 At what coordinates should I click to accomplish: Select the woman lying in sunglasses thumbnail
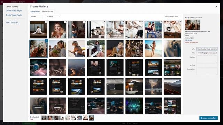click(x=77, y=49)
